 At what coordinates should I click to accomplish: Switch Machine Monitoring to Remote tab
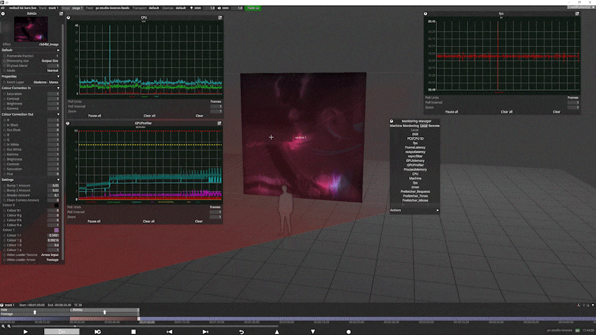click(434, 126)
